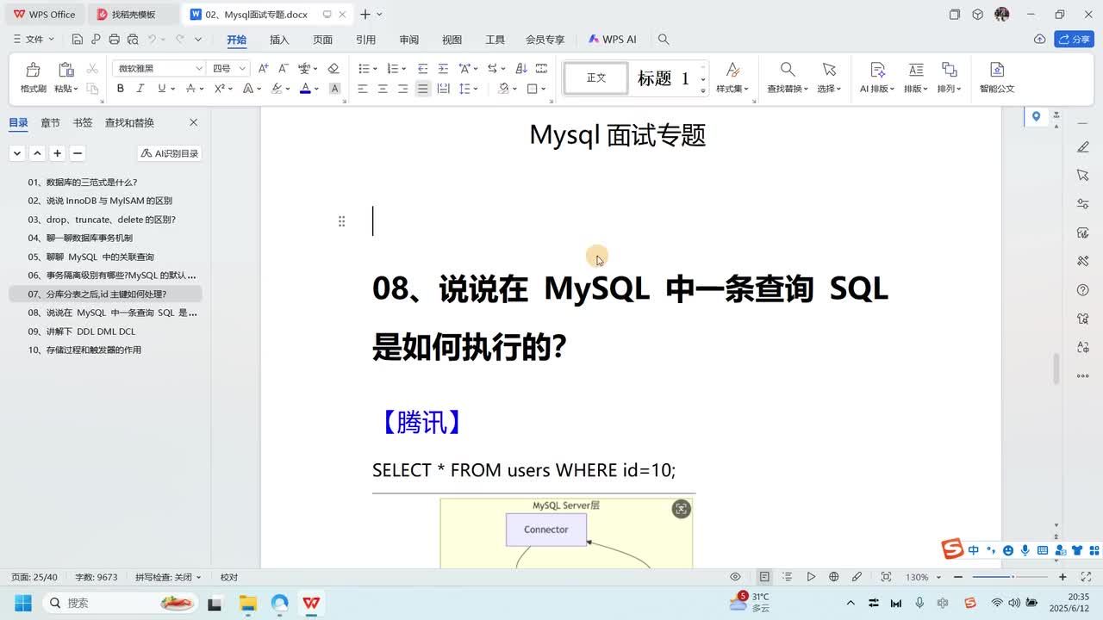This screenshot has width=1103, height=620.
Task: Switch to 引用 ribbon tab
Action: [x=365, y=40]
